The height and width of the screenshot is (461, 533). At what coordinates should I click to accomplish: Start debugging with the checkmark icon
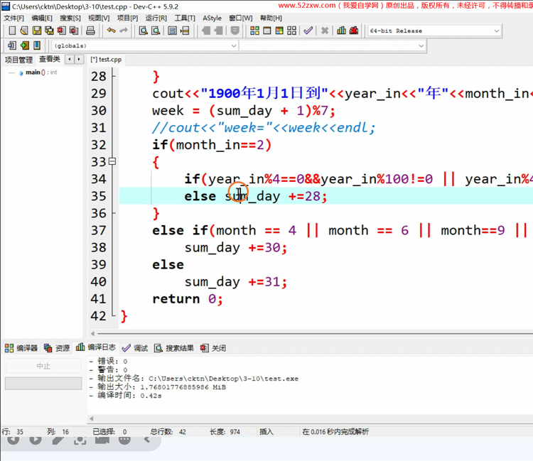(x=308, y=31)
